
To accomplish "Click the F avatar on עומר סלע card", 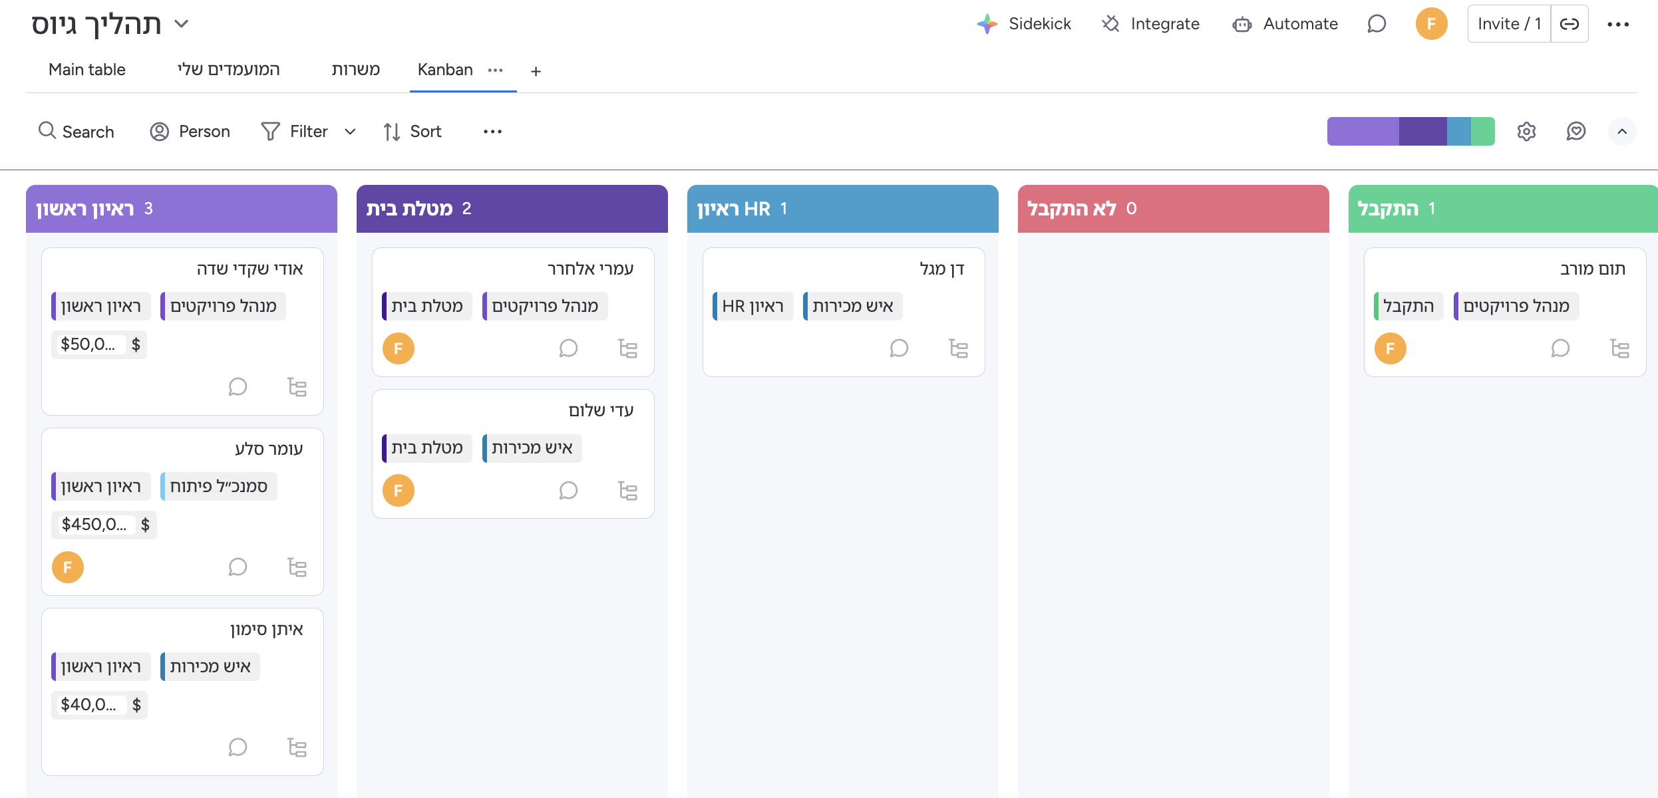I will point(67,567).
